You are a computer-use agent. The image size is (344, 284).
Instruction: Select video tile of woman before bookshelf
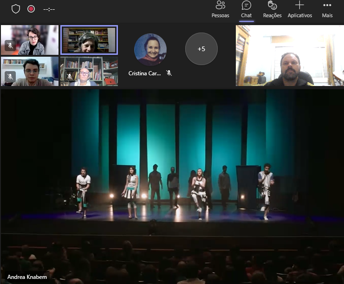89,72
